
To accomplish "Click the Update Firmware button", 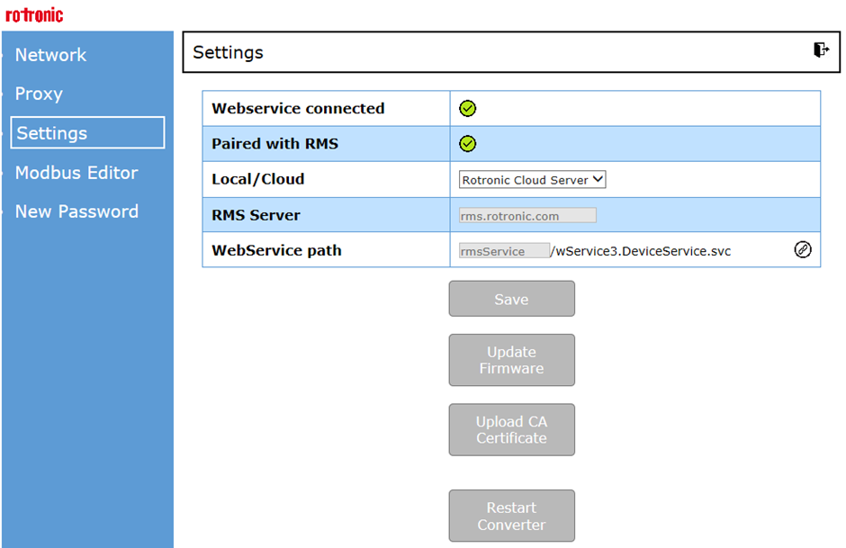I will click(x=511, y=360).
